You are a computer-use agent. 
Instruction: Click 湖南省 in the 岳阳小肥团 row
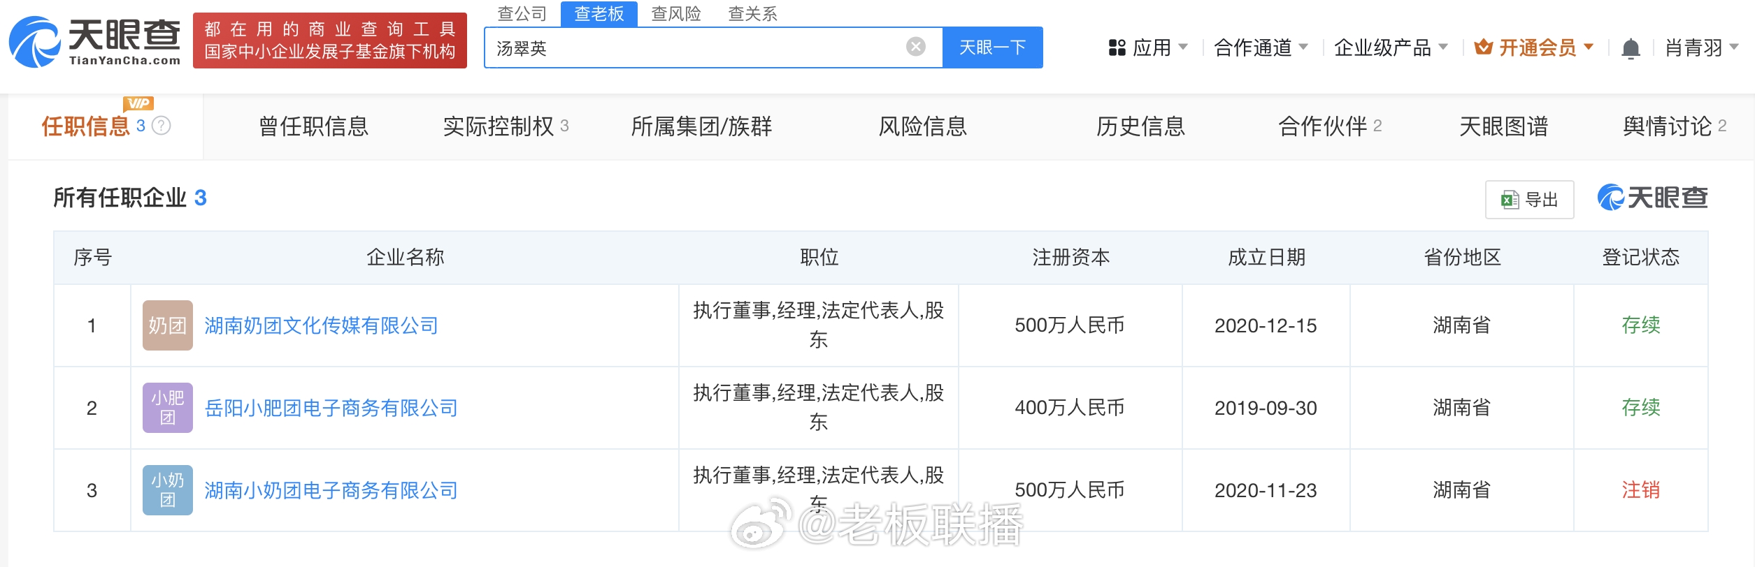point(1462,408)
